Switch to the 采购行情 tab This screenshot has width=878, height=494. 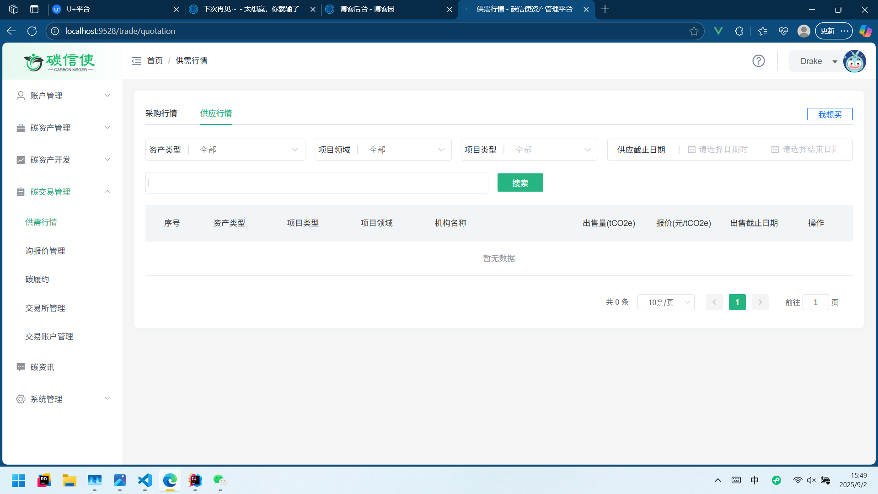[x=161, y=113]
